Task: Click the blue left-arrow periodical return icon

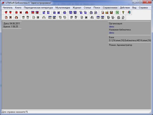Action: click(48, 13)
